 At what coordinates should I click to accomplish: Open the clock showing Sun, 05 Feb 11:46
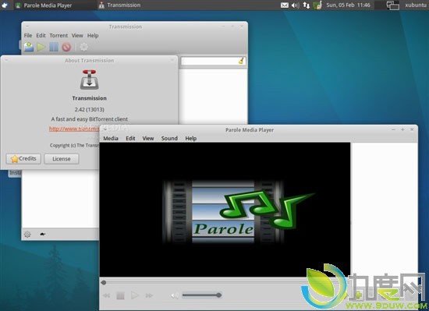click(348, 5)
